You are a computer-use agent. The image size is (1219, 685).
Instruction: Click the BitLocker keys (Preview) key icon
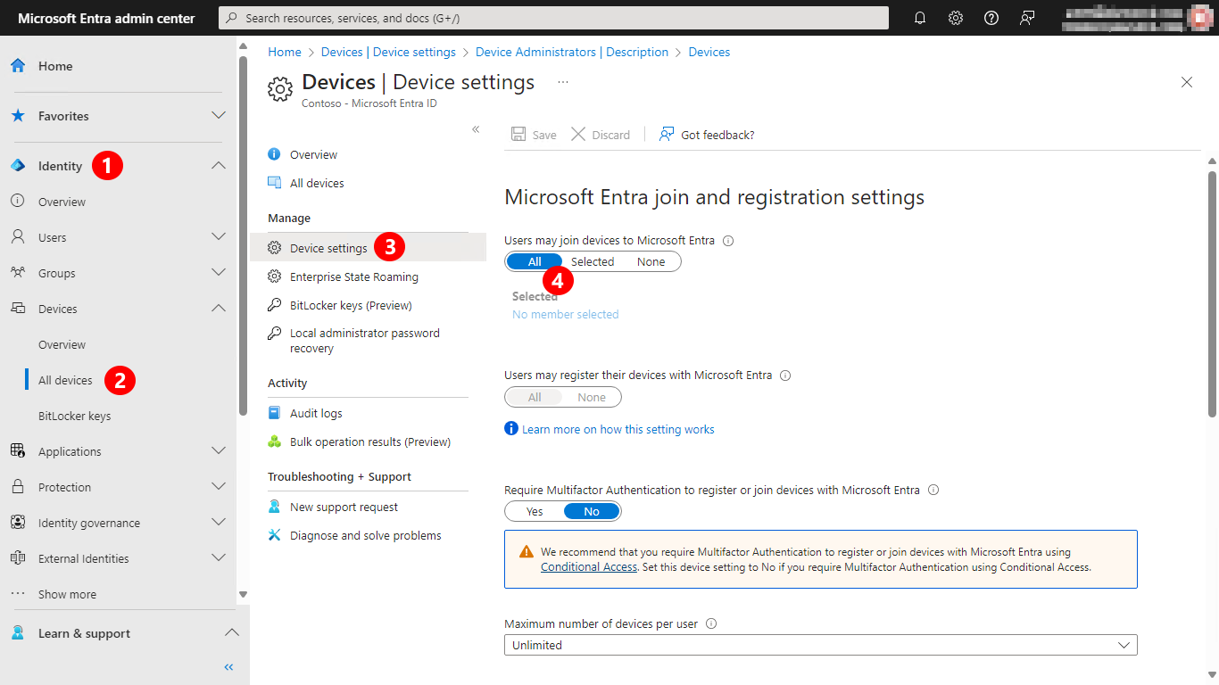pyautogui.click(x=275, y=305)
